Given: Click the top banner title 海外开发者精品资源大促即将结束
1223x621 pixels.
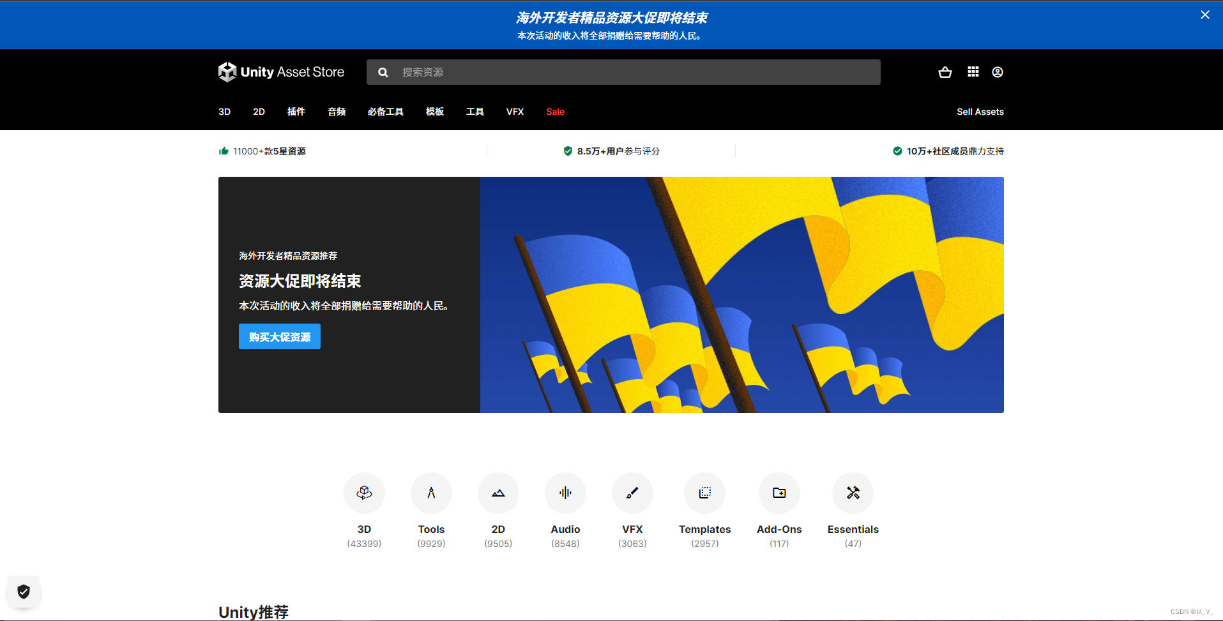Looking at the screenshot, I should coord(611,18).
